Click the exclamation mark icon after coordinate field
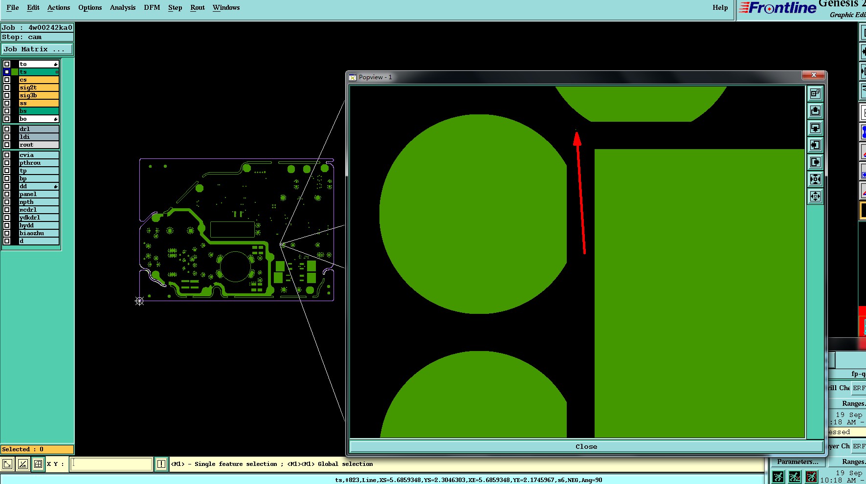 [161, 464]
